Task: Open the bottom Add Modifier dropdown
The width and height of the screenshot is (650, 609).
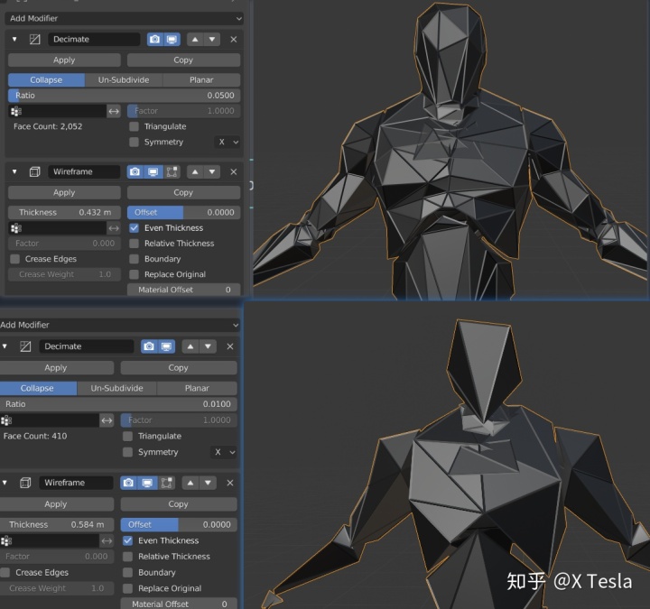Action: click(x=120, y=325)
